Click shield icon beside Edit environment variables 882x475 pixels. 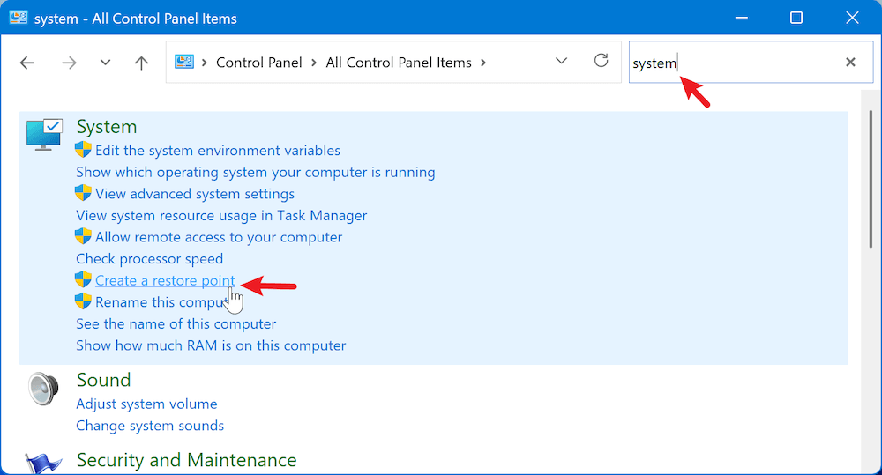point(83,150)
